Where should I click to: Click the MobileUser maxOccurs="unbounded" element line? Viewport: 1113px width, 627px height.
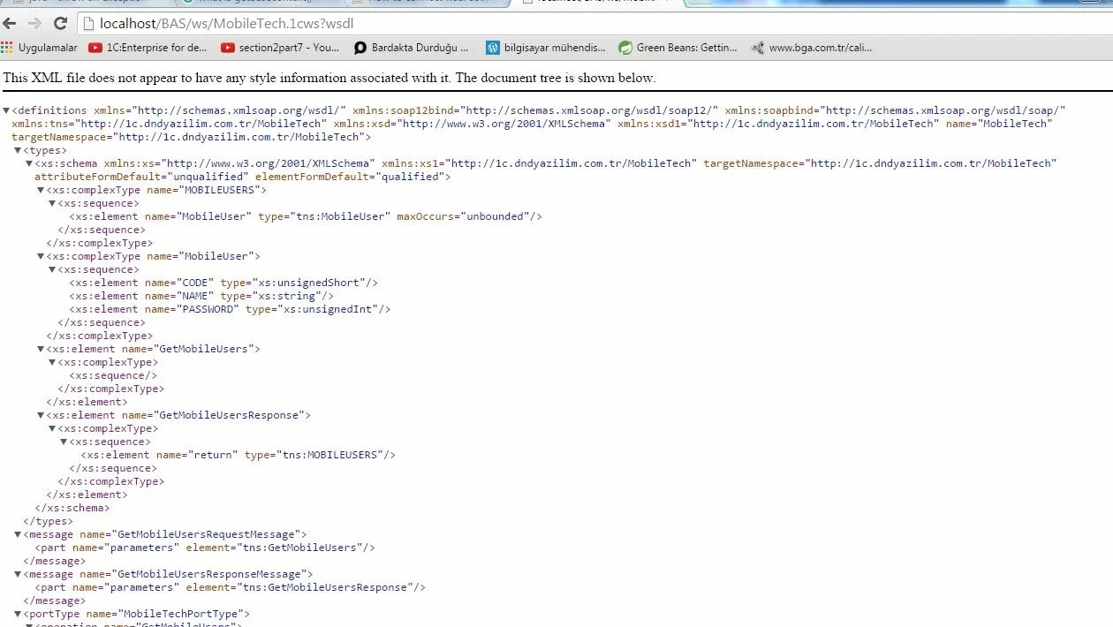point(306,216)
